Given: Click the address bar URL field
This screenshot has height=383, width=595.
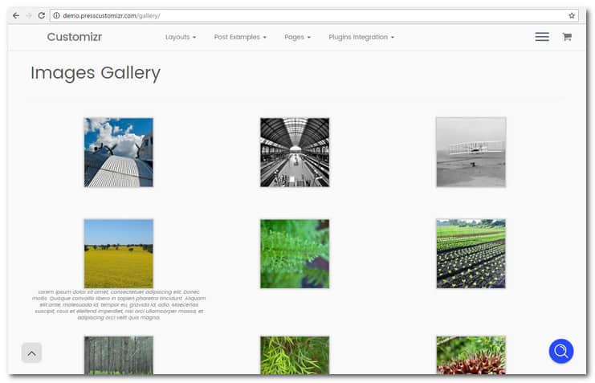Looking at the screenshot, I should click(314, 15).
